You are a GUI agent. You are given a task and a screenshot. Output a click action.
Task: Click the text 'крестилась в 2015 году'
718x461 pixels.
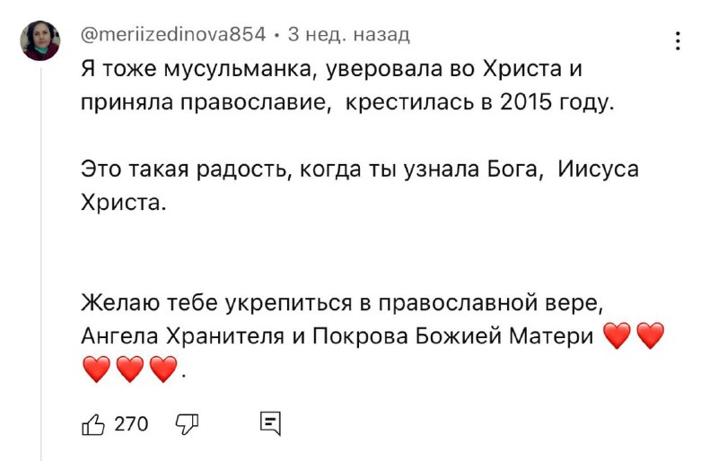click(478, 102)
